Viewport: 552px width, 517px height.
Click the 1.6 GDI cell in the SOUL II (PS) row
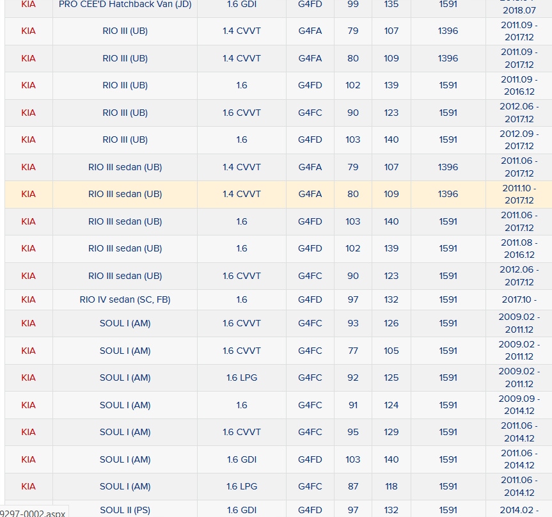coord(242,510)
